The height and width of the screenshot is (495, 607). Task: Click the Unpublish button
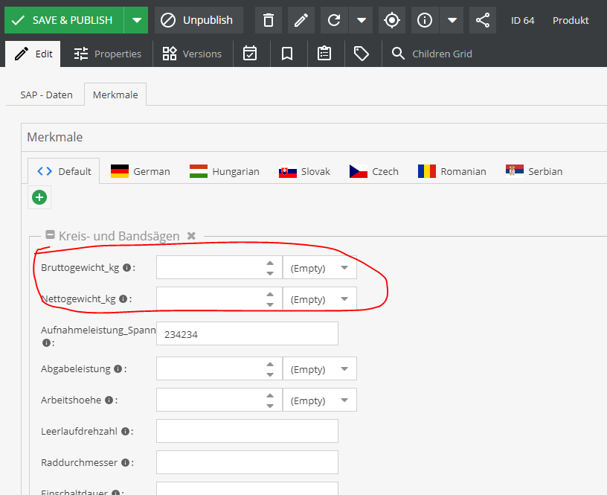coord(199,20)
